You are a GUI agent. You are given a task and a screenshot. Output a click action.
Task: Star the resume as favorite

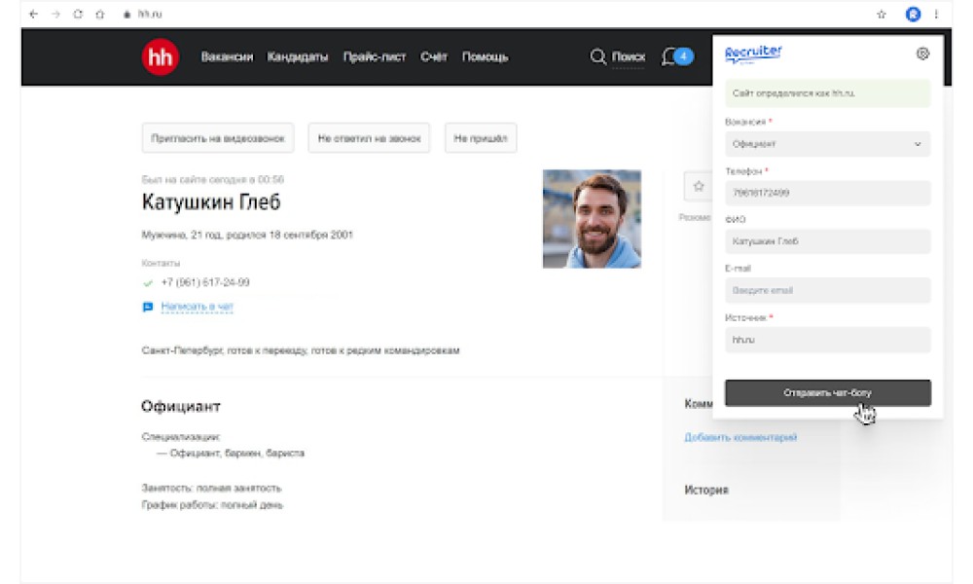click(698, 186)
